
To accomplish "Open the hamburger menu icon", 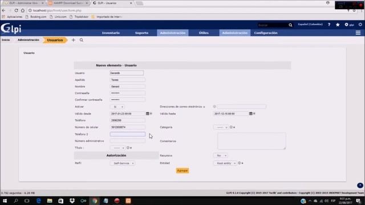I will pyautogui.click(x=358, y=33).
